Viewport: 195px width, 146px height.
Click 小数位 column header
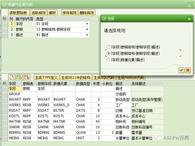108,84
